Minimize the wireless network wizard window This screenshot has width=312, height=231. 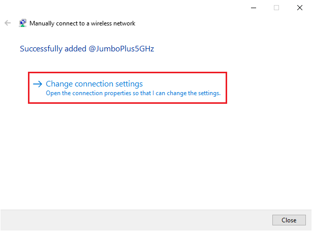click(254, 8)
